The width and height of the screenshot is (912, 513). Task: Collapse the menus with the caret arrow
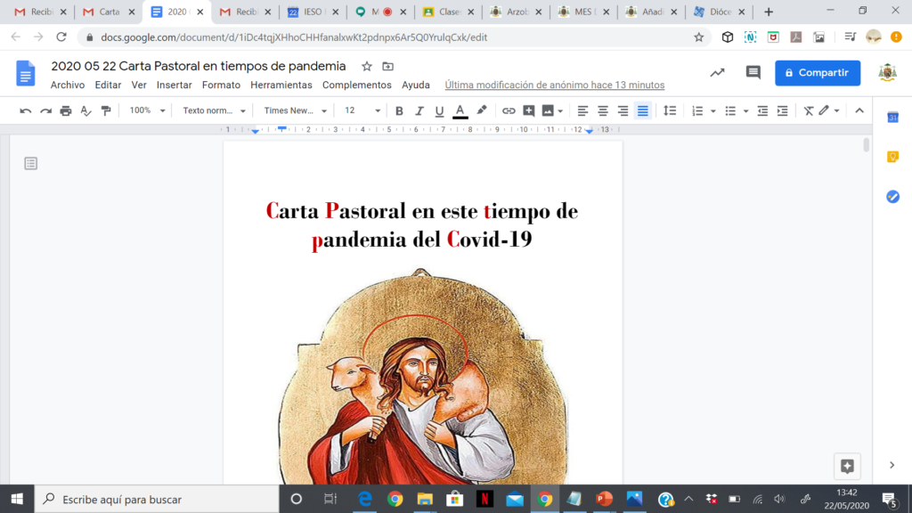(x=859, y=110)
